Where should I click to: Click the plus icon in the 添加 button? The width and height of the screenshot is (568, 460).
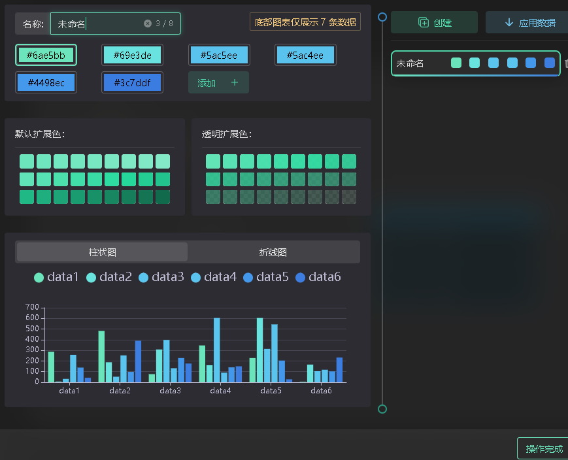point(235,83)
